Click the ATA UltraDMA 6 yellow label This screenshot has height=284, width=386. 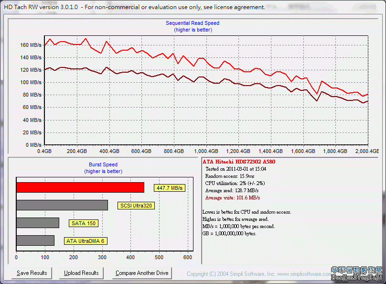pos(86,240)
